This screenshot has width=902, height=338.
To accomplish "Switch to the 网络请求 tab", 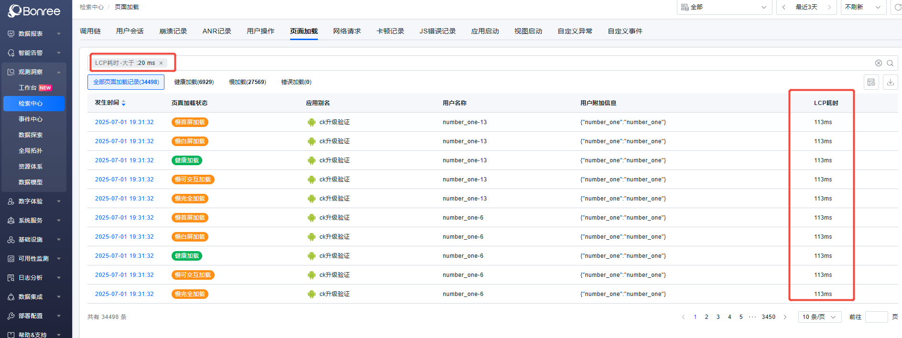I will [347, 32].
